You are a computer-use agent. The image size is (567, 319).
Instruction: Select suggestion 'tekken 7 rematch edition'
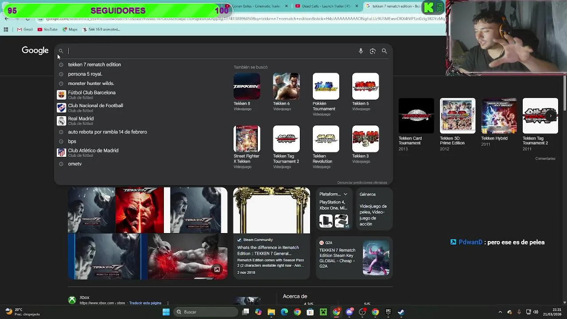(94, 65)
